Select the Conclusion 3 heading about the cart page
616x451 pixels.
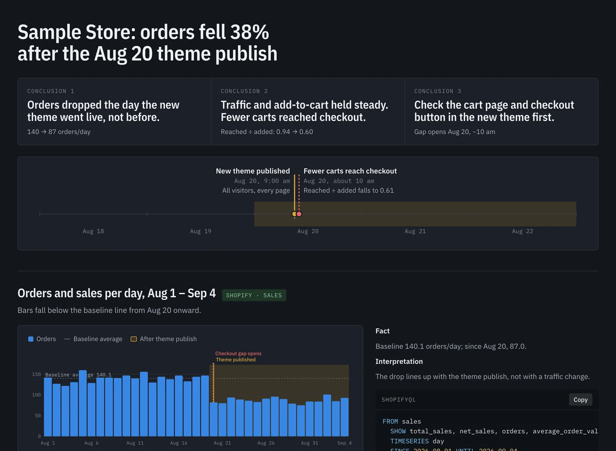click(x=494, y=111)
